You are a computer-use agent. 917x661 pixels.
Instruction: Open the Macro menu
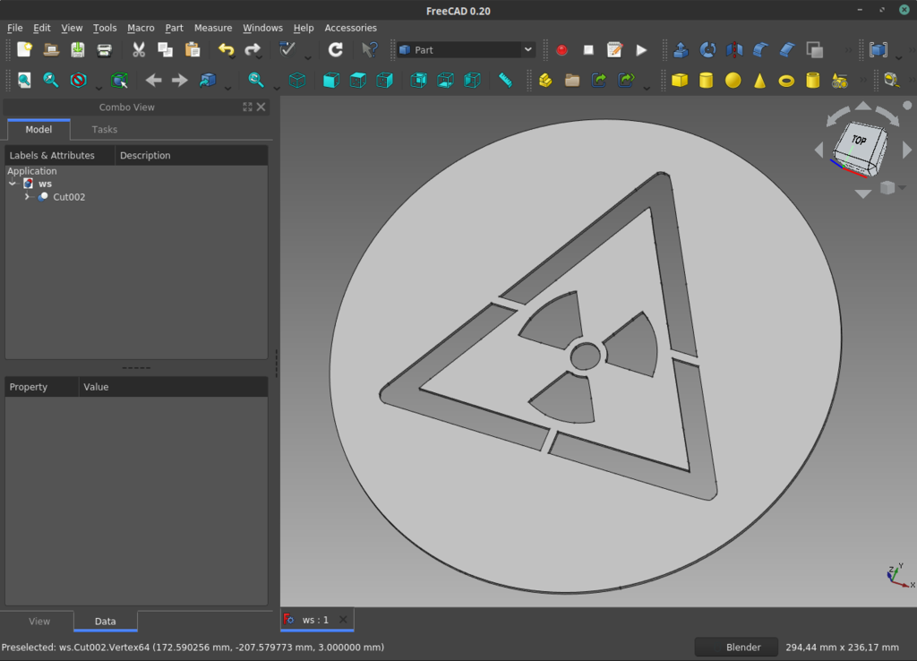(141, 28)
